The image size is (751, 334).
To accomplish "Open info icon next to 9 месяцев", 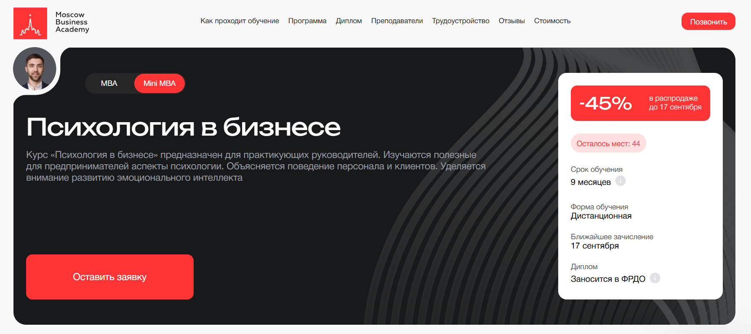I will pos(621,181).
